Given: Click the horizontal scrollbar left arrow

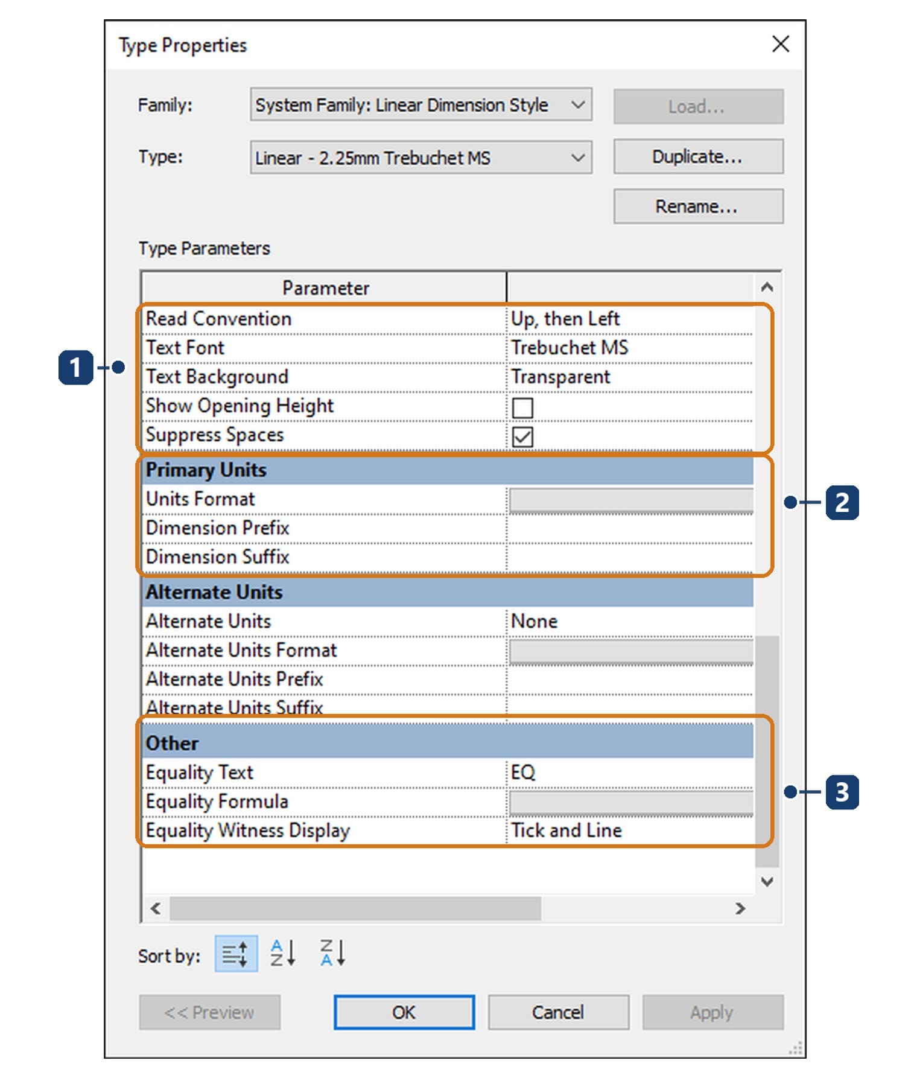Looking at the screenshot, I should coord(156,908).
